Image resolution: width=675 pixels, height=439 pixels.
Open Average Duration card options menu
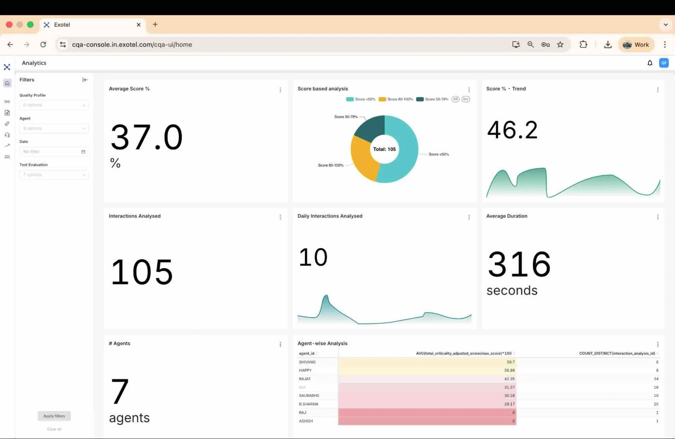[658, 217]
